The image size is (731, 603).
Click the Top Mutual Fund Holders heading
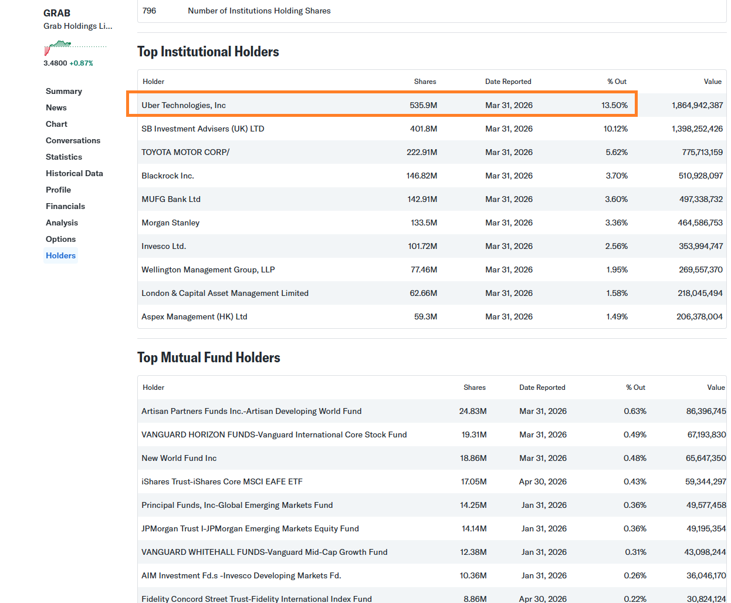pyautogui.click(x=208, y=358)
